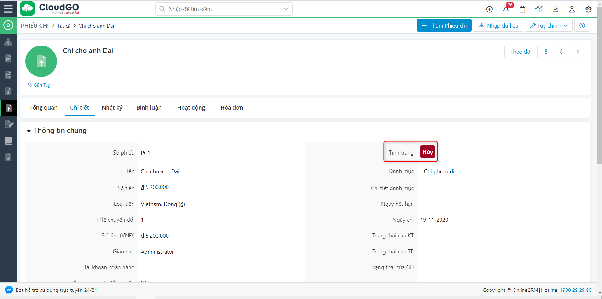Click the notification bell icon
Screen dimensions: 602x299
pyautogui.click(x=506, y=9)
